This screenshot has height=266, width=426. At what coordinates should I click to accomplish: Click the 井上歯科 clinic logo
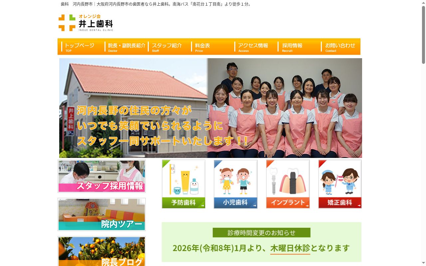click(x=86, y=23)
